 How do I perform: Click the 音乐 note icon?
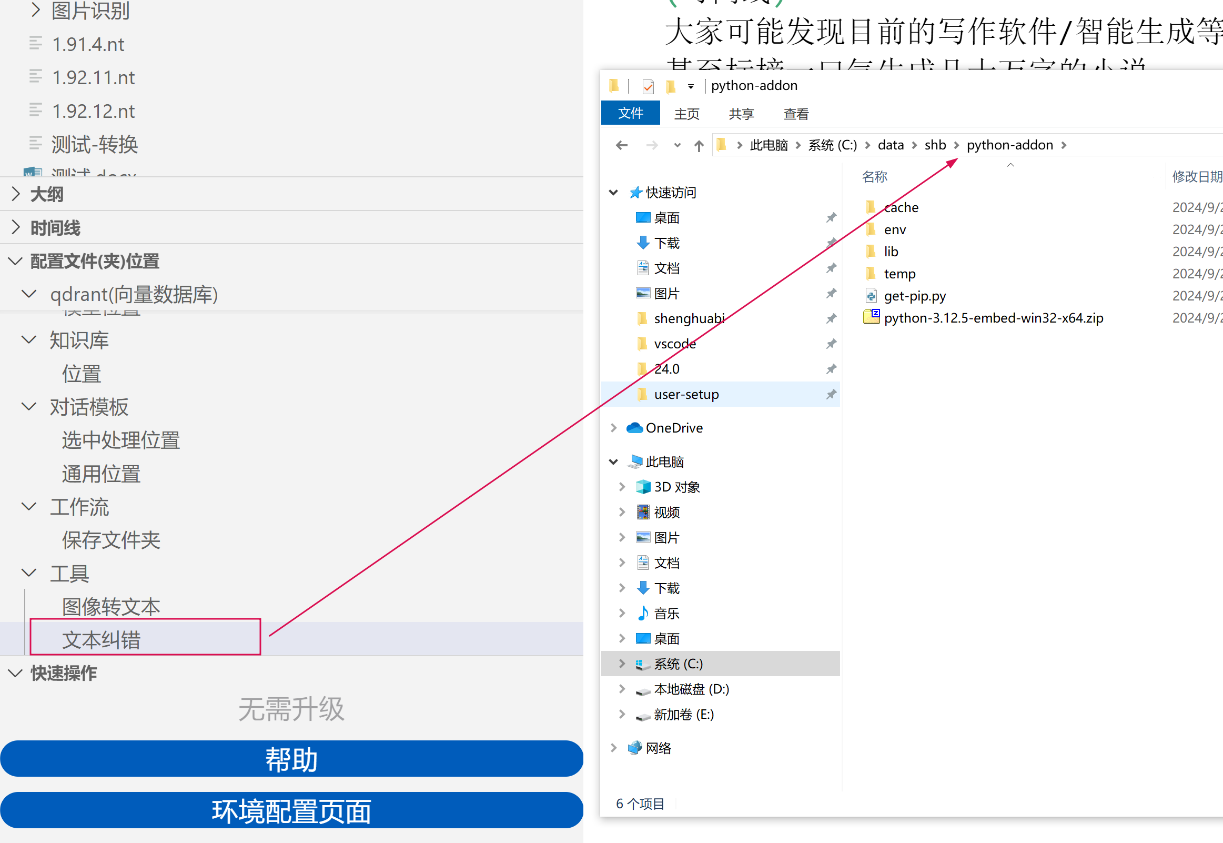tap(643, 613)
